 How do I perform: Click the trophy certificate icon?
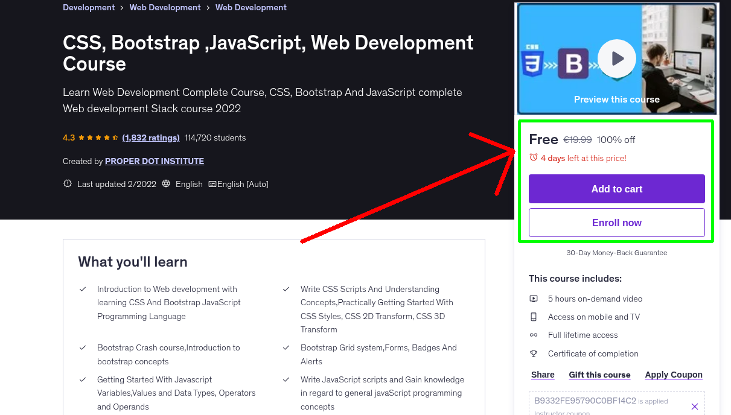534,353
